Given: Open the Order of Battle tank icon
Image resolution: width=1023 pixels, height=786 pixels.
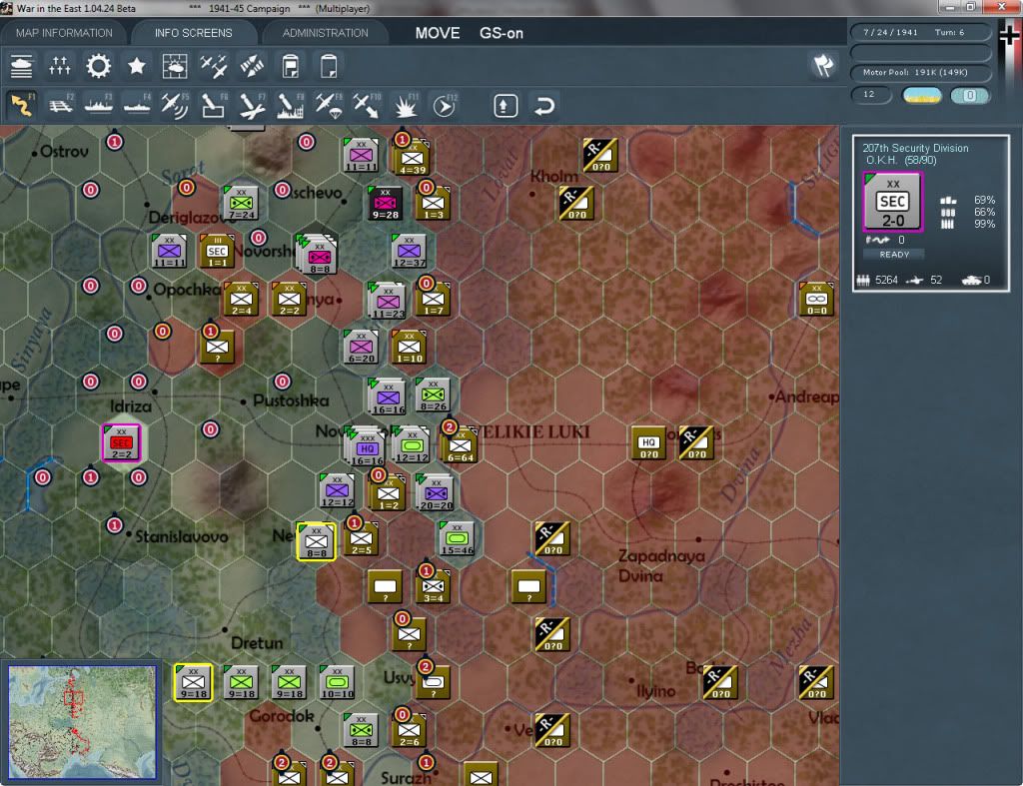Looking at the screenshot, I should (x=22, y=66).
